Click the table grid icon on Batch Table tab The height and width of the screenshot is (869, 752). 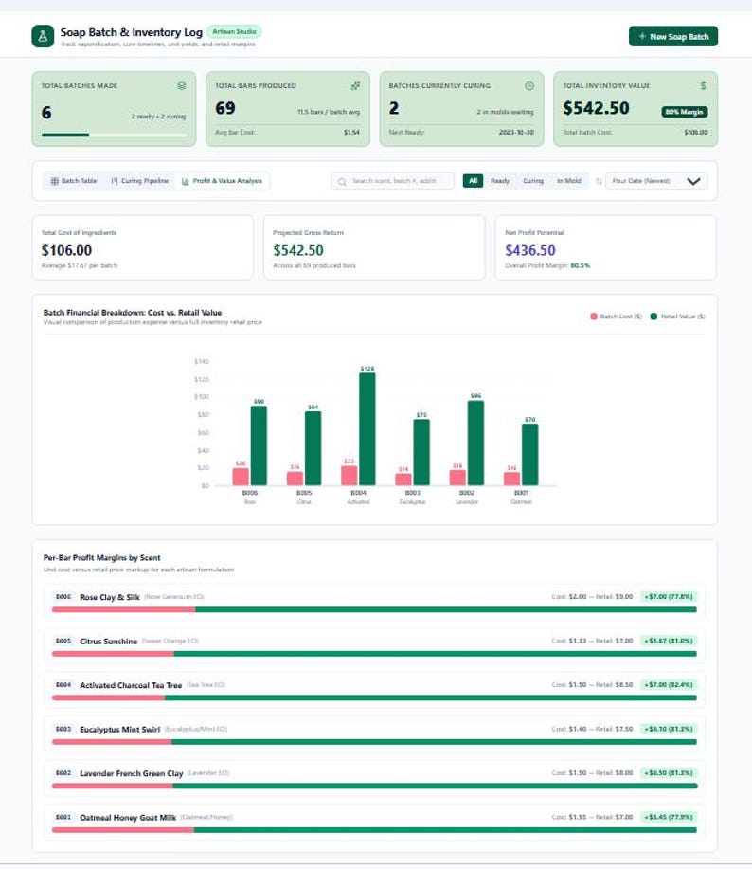point(54,181)
